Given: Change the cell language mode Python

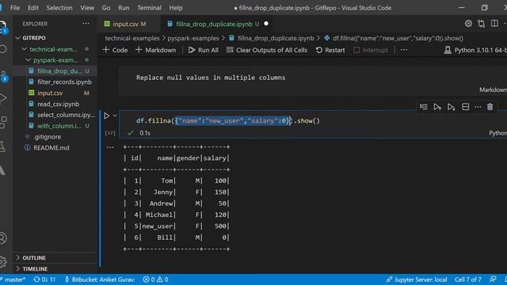Looking at the screenshot, I should tap(497, 133).
